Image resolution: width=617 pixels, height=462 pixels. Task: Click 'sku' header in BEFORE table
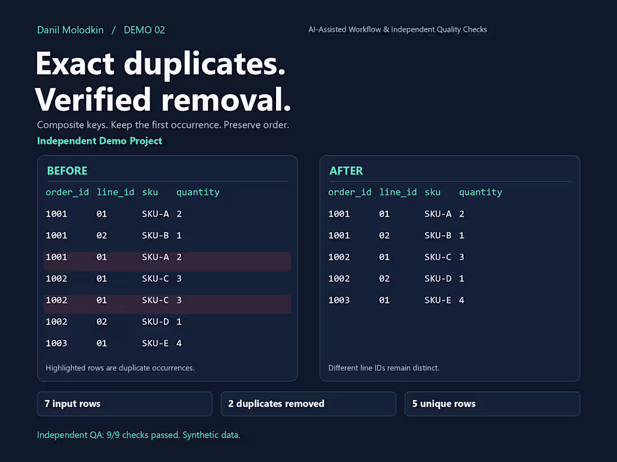pyautogui.click(x=150, y=192)
